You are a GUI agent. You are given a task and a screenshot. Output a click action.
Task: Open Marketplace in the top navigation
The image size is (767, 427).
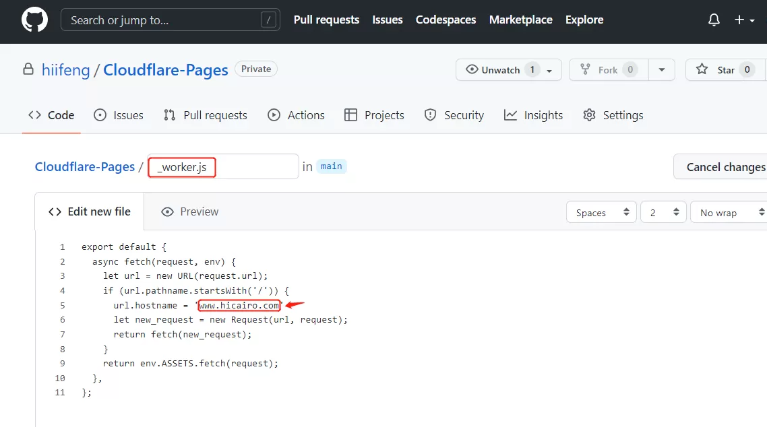[520, 20]
